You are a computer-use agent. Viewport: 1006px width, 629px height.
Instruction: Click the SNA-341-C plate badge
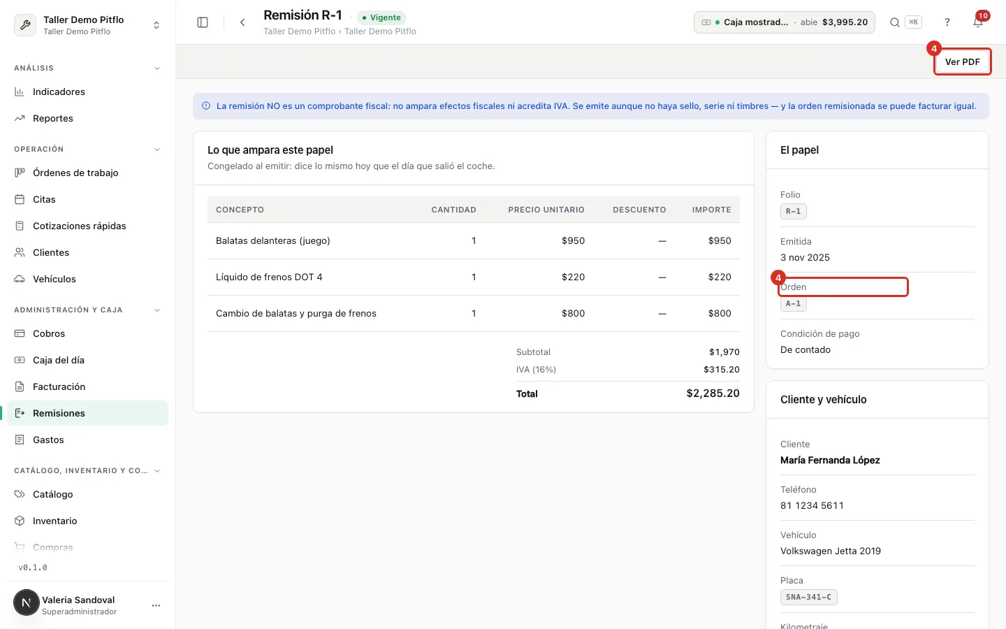[x=808, y=597]
